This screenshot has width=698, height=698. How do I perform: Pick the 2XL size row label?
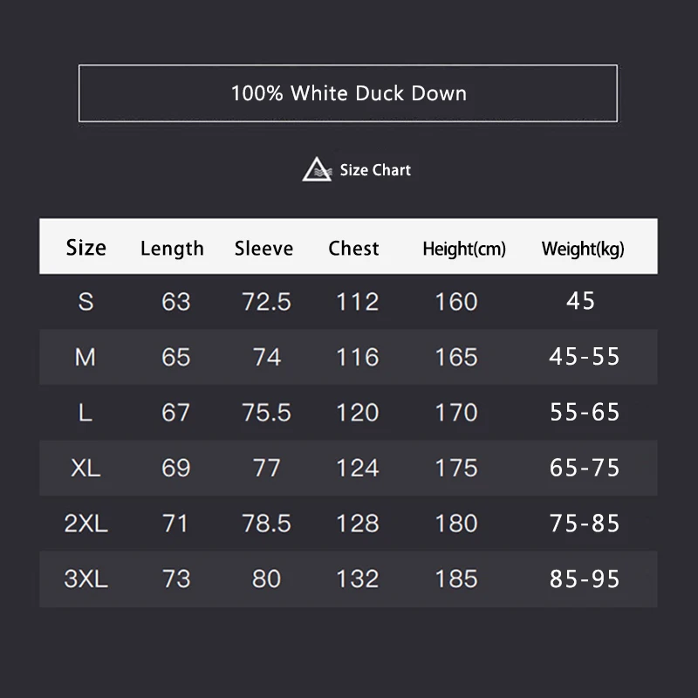point(86,523)
